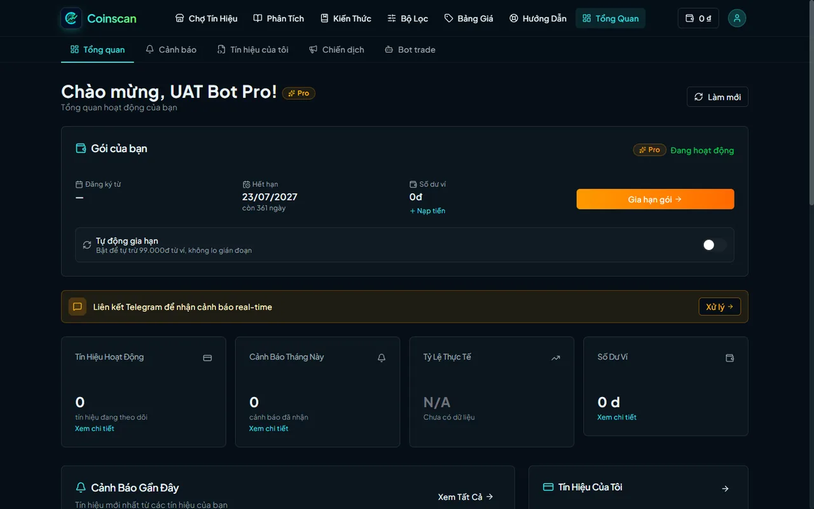Go to Kiến Thức page
Image resolution: width=814 pixels, height=509 pixels.
[346, 18]
